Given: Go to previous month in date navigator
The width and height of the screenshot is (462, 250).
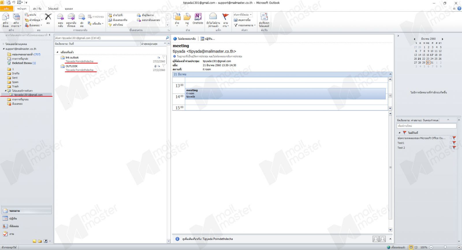Looking at the screenshot, I should tap(414, 39).
